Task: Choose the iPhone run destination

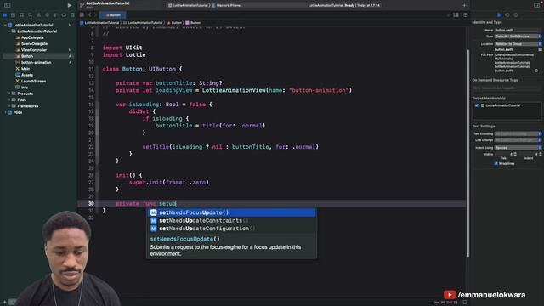Action: 226,6
